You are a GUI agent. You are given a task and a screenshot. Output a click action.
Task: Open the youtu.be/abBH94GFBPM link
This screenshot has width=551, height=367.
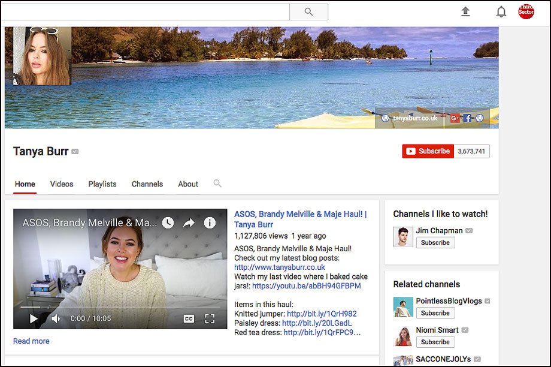(x=307, y=285)
